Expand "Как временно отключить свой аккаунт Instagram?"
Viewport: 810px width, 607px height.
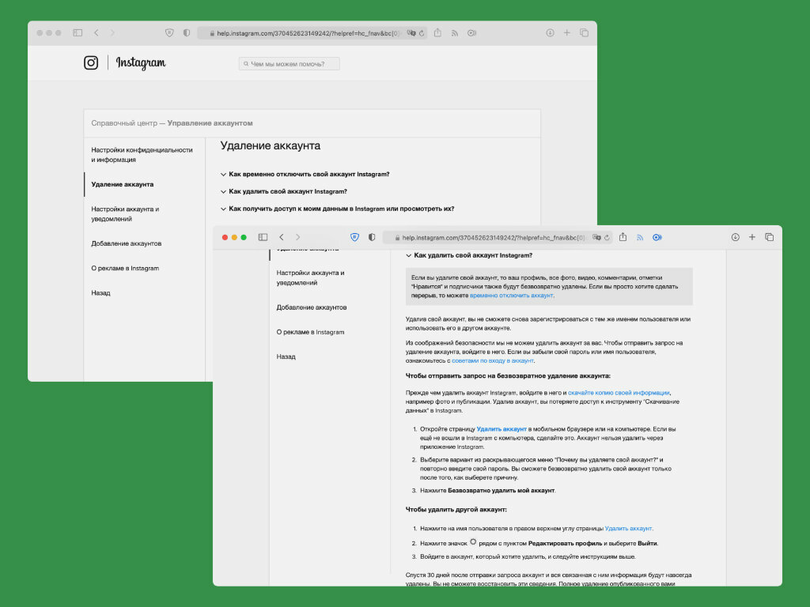[305, 175]
